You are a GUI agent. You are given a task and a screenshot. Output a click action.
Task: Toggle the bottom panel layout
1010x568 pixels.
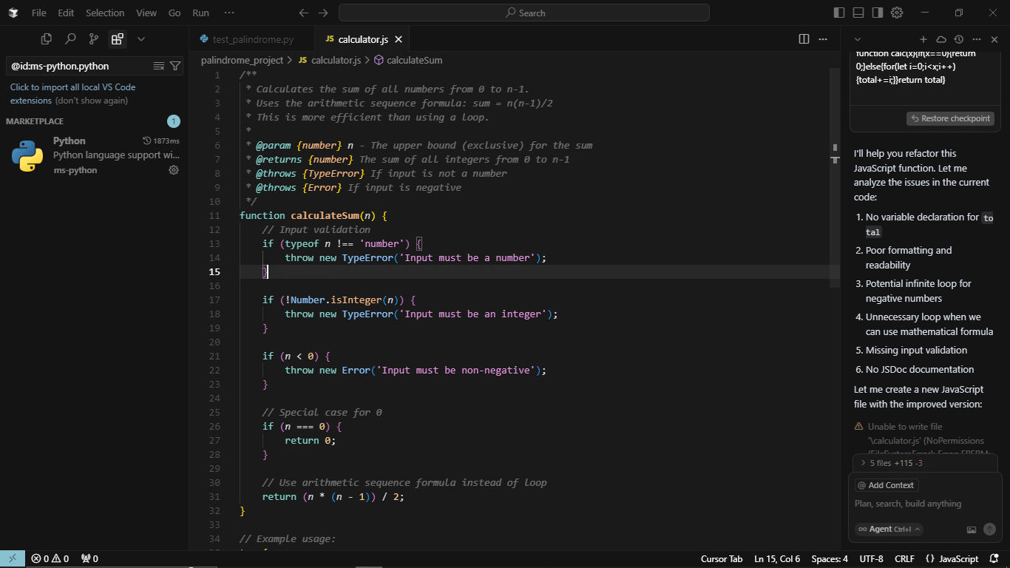click(858, 13)
